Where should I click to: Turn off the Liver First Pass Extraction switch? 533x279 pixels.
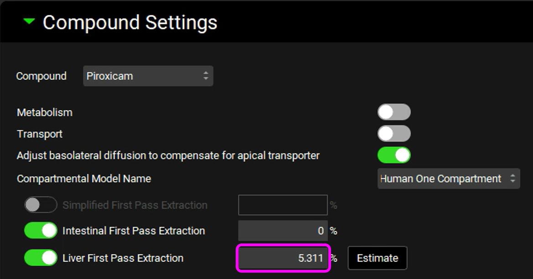41,258
